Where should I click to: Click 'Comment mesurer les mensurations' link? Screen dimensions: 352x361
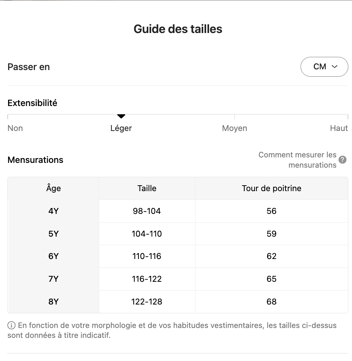297,160
